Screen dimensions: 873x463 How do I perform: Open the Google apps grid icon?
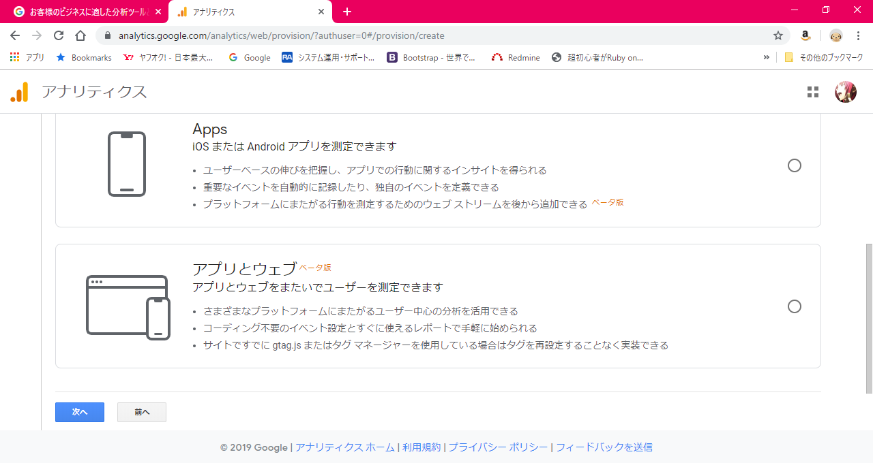812,92
